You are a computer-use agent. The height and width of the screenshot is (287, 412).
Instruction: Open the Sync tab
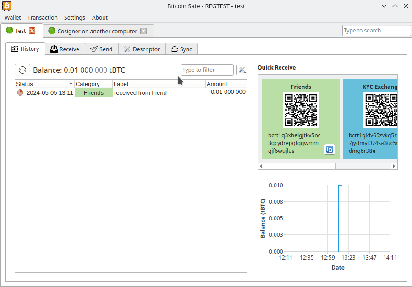point(181,49)
